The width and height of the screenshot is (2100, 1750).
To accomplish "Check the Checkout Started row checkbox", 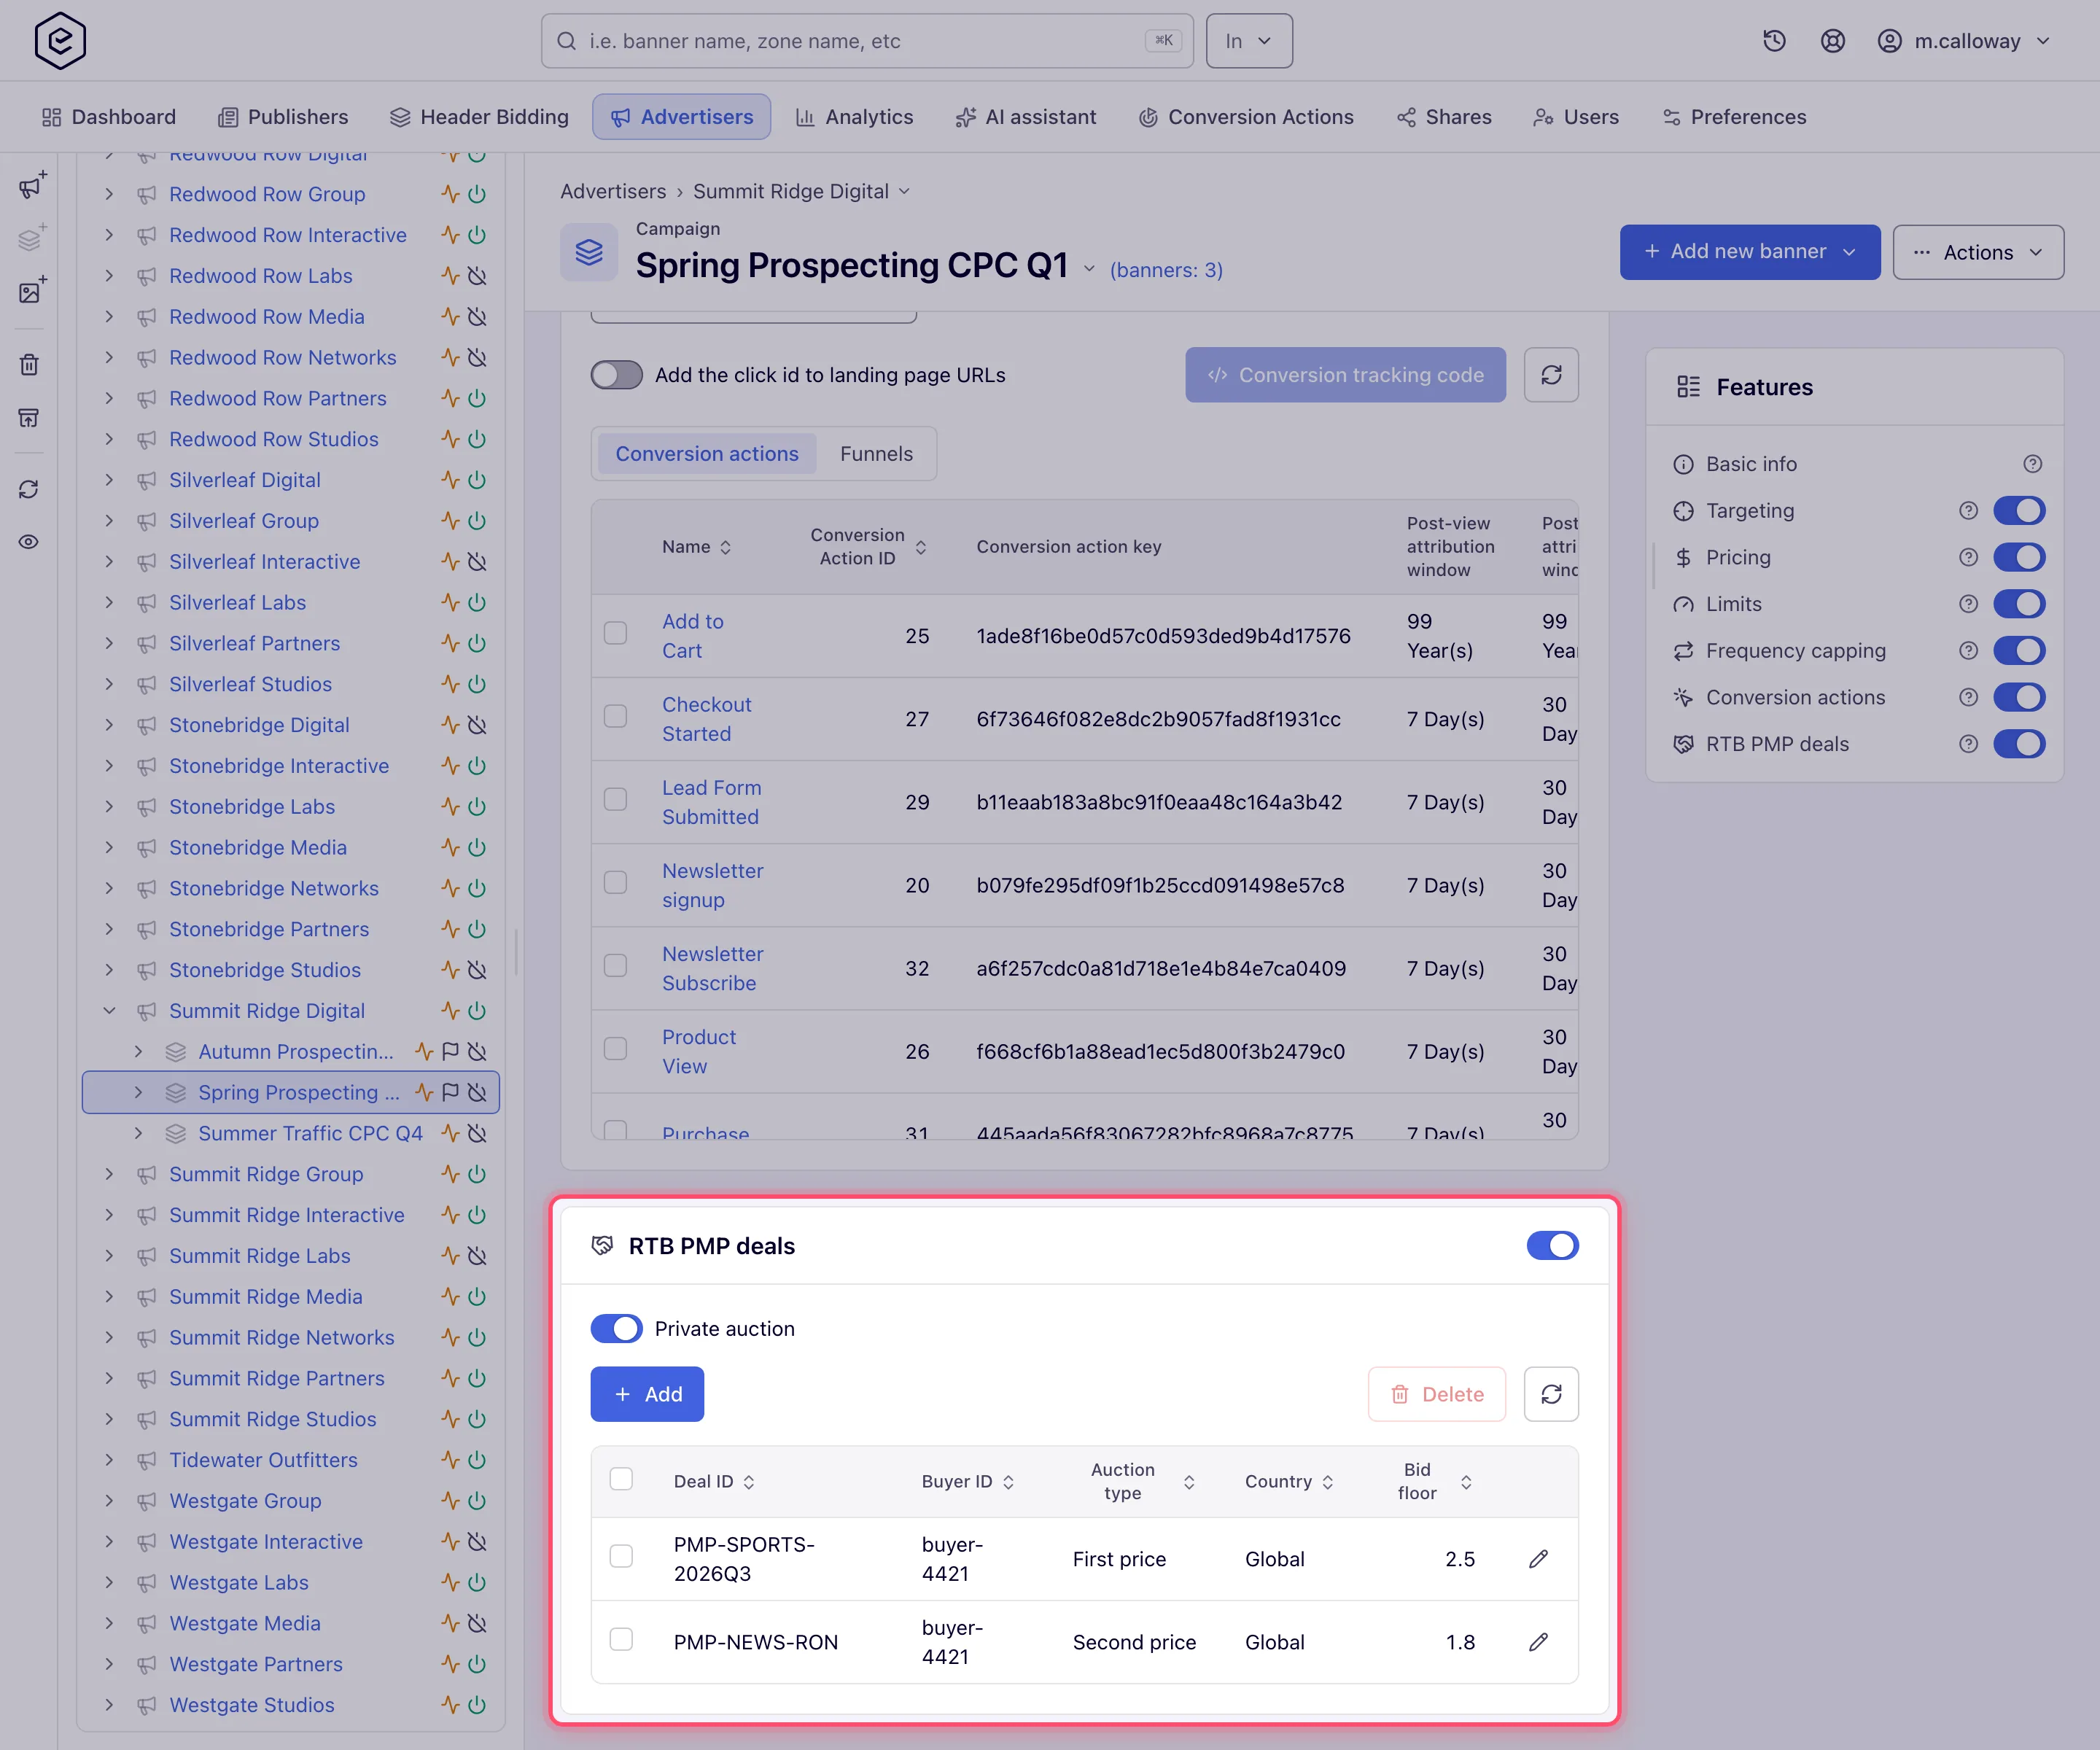I will click(x=615, y=716).
